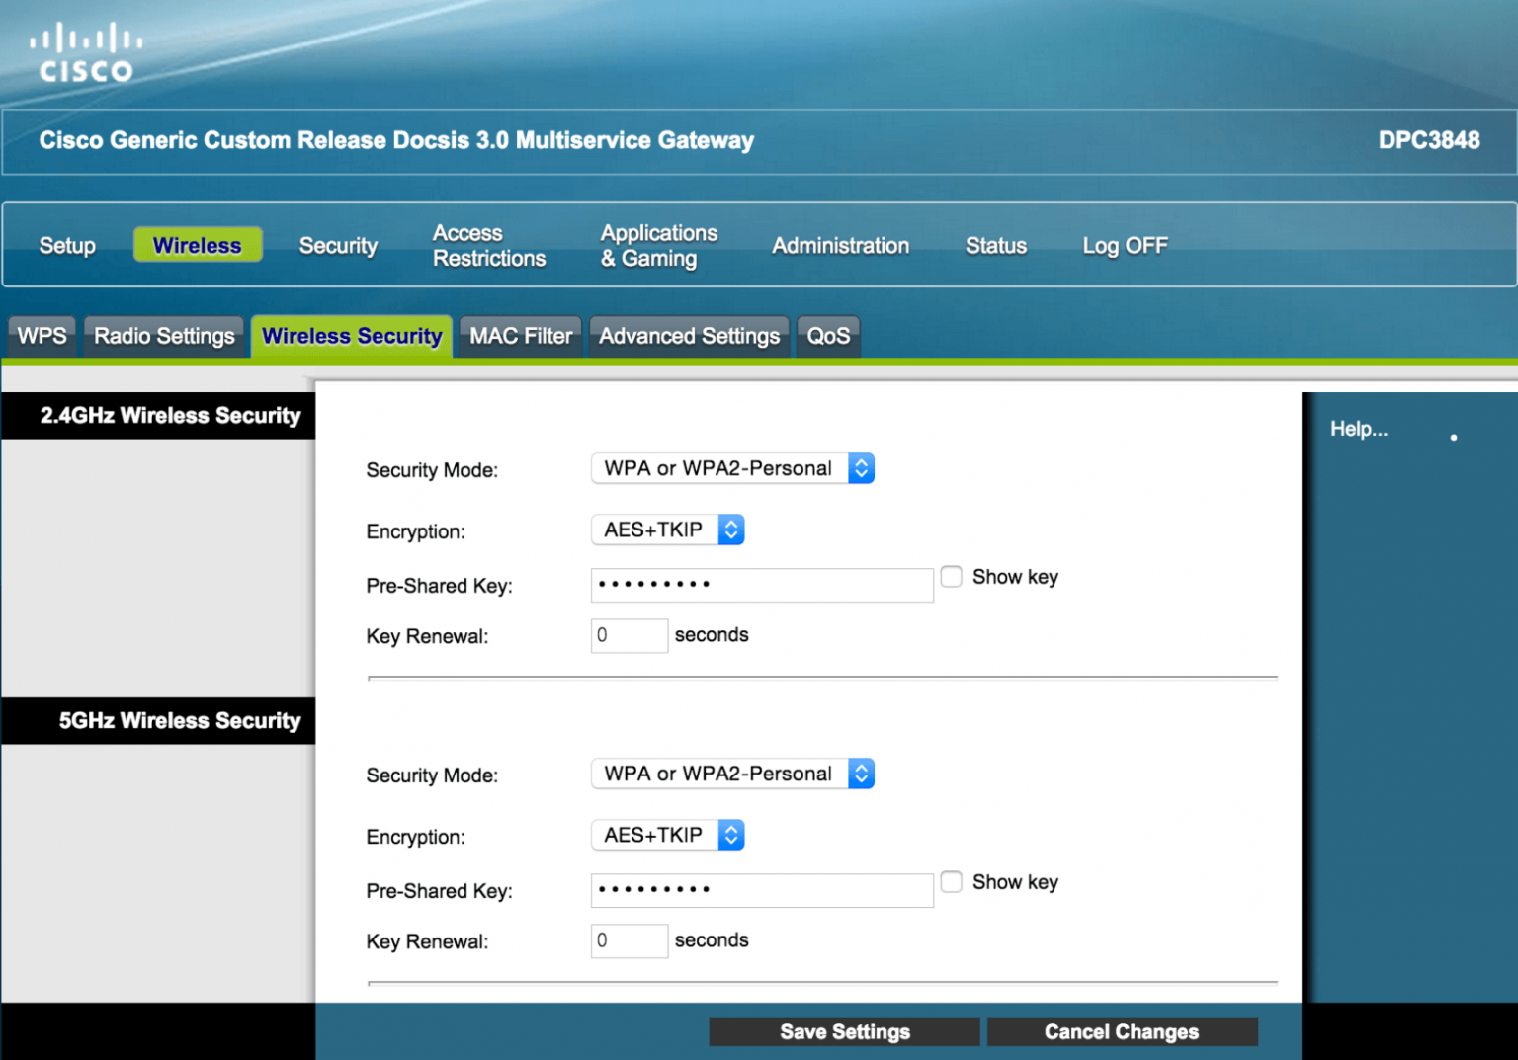1518x1060 pixels.
Task: Enable Show key for 2.4GHz network
Action: (x=951, y=576)
